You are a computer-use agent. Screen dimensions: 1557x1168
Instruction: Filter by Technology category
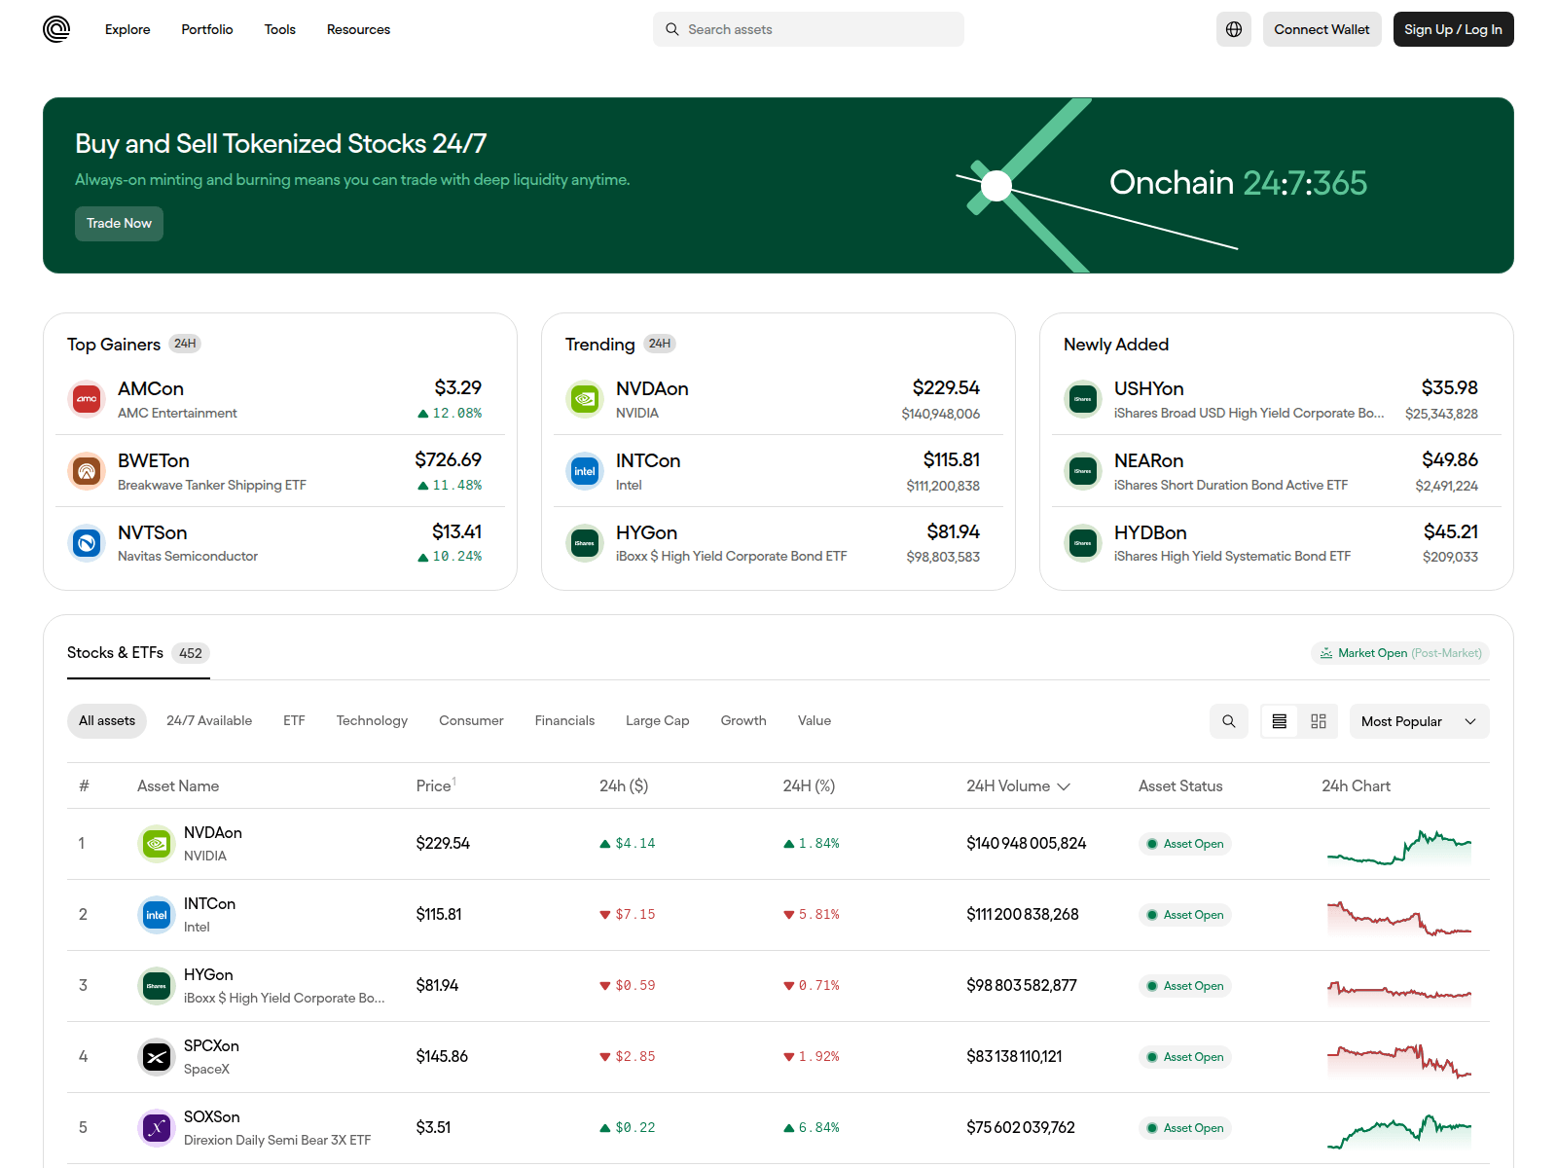coord(372,721)
